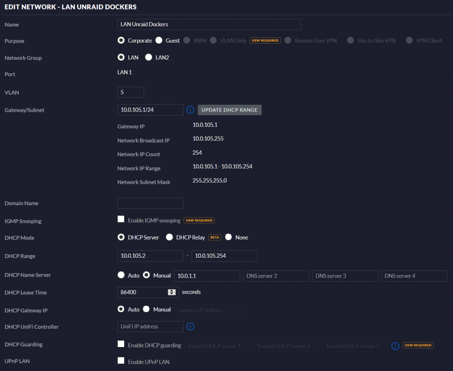Enable DHCP guarding checkbox

coord(121,344)
